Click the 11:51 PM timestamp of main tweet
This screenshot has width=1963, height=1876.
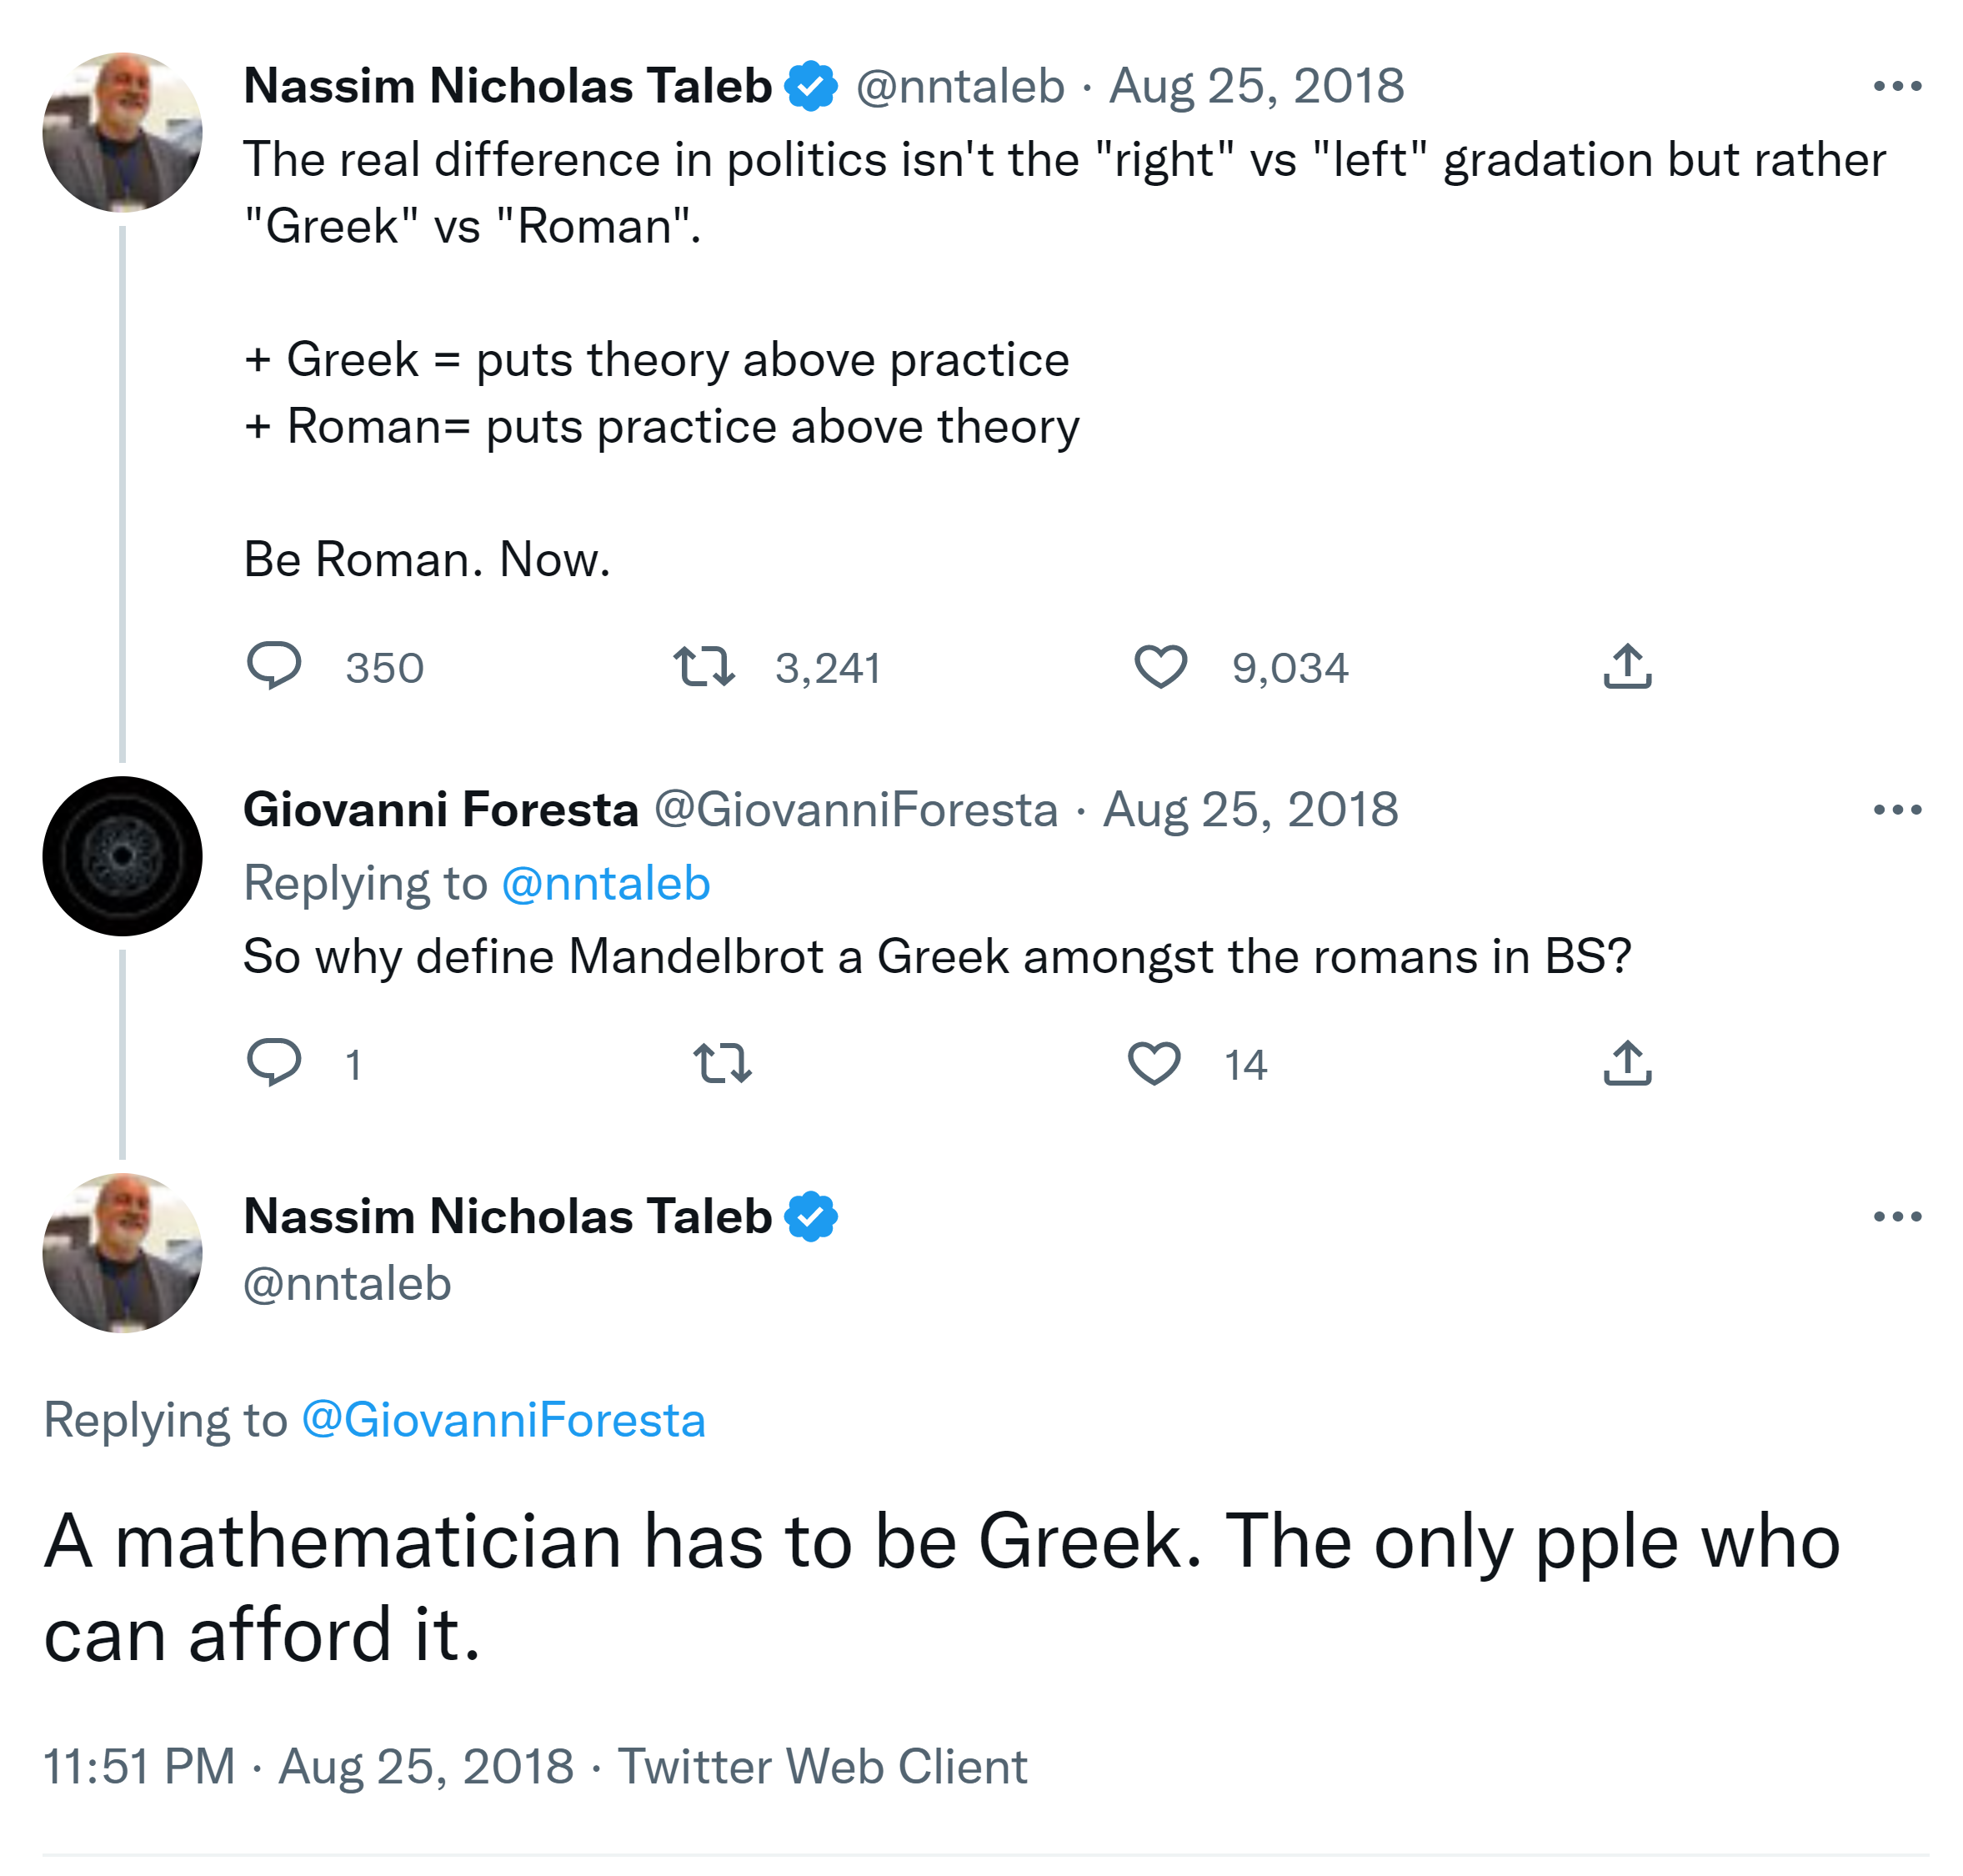coord(139,1766)
